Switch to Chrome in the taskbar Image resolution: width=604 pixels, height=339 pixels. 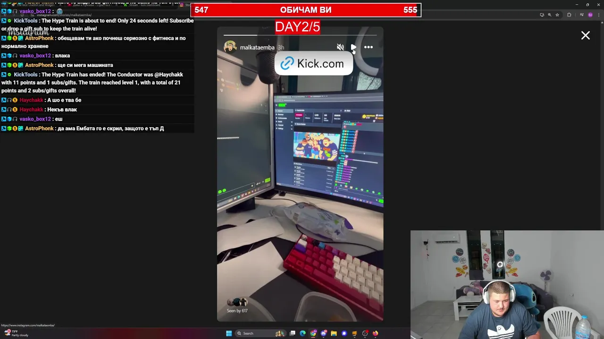tap(313, 333)
